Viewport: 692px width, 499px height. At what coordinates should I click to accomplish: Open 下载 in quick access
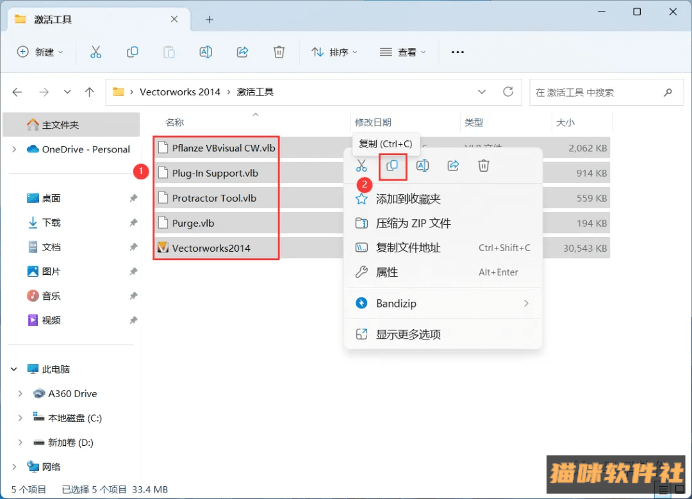click(x=51, y=222)
